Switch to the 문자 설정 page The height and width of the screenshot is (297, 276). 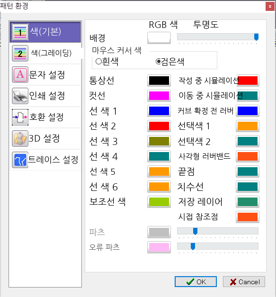click(x=45, y=75)
